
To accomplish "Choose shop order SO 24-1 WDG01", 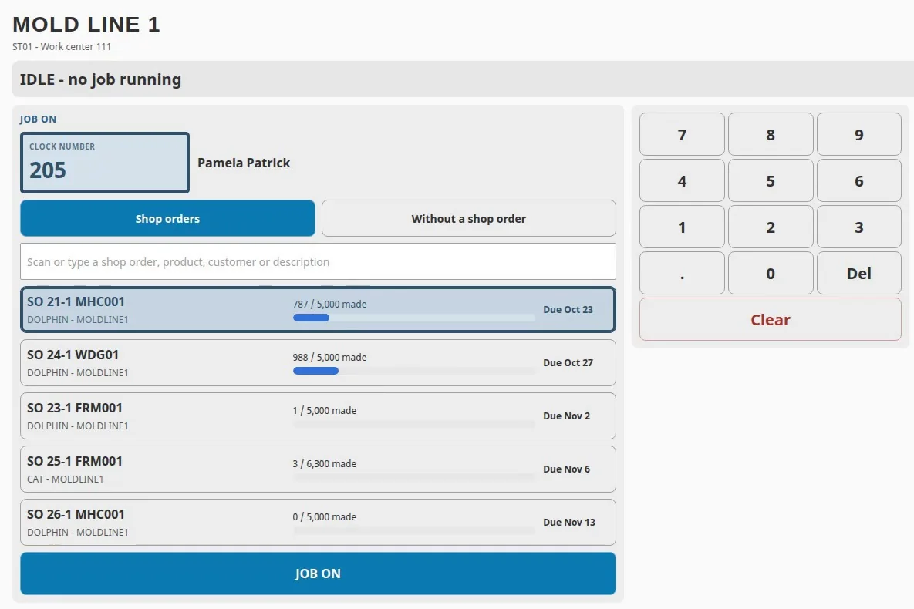I will click(x=318, y=362).
